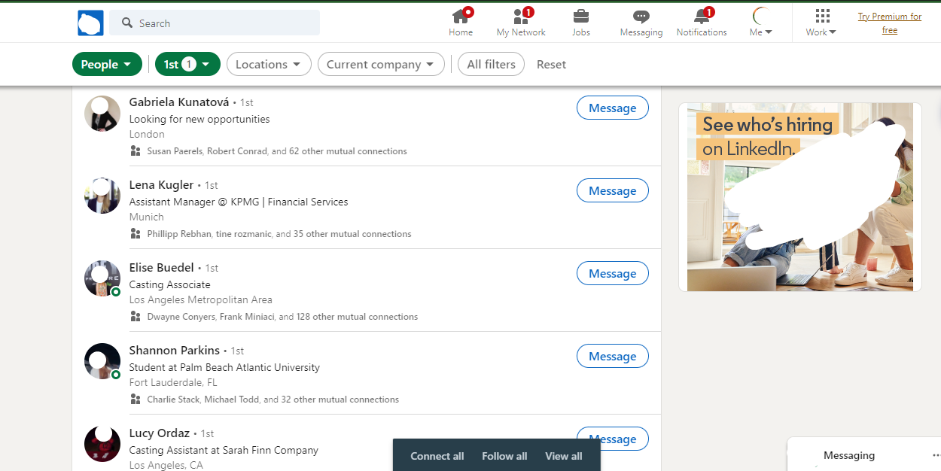Click 'Fort Lauderdale, FL' location text
Viewport: 941px width, 471px height.
(x=173, y=382)
